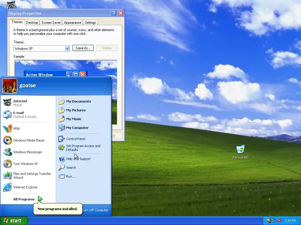The image size is (301, 225).
Task: Open My Pictures folder
Action: [x=83, y=110]
